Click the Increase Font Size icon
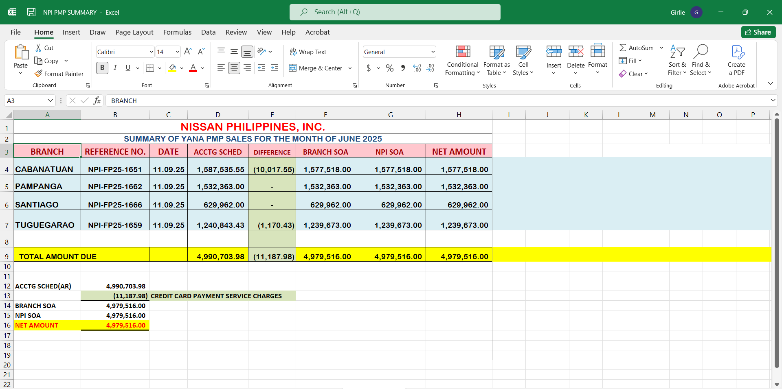The image size is (782, 389). 188,52
